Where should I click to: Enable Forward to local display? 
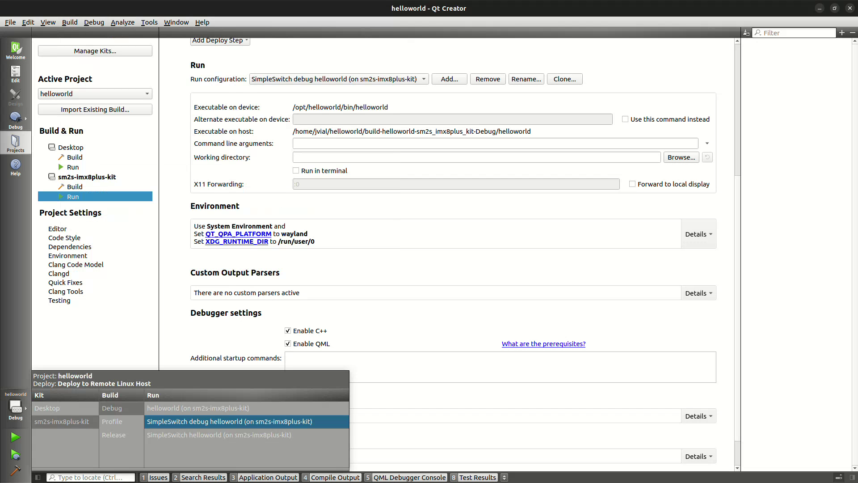(x=632, y=184)
